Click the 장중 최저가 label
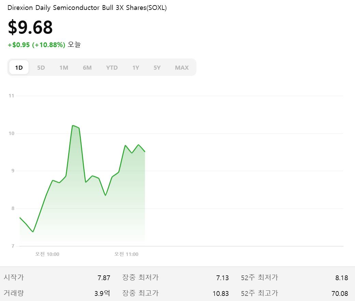 point(140,277)
